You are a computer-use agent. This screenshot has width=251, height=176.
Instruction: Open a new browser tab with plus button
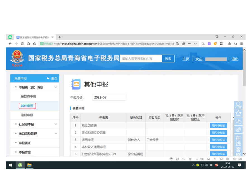click(60, 37)
